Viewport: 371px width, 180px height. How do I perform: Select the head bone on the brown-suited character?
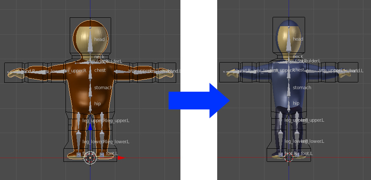(x=90, y=40)
